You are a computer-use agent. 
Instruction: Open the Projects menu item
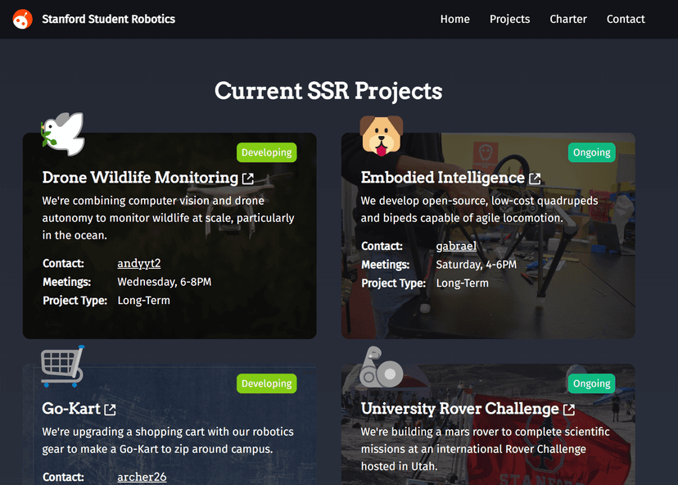tap(509, 19)
